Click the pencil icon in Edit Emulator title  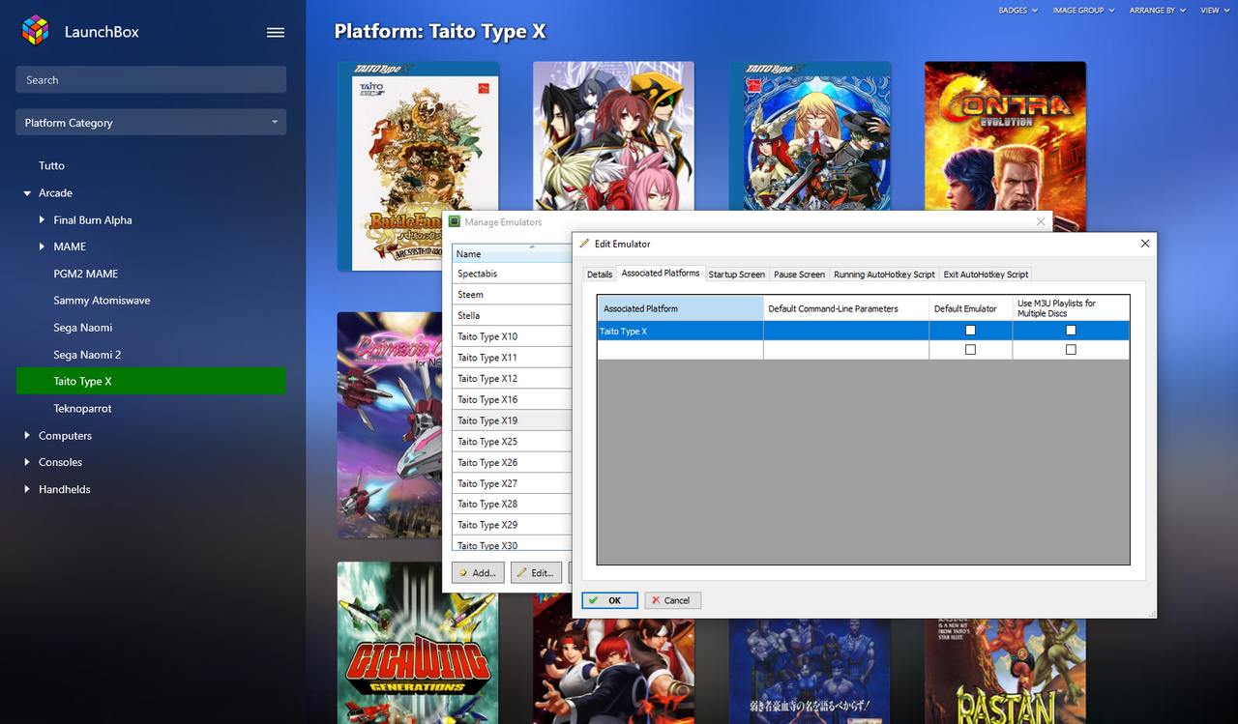coord(584,244)
